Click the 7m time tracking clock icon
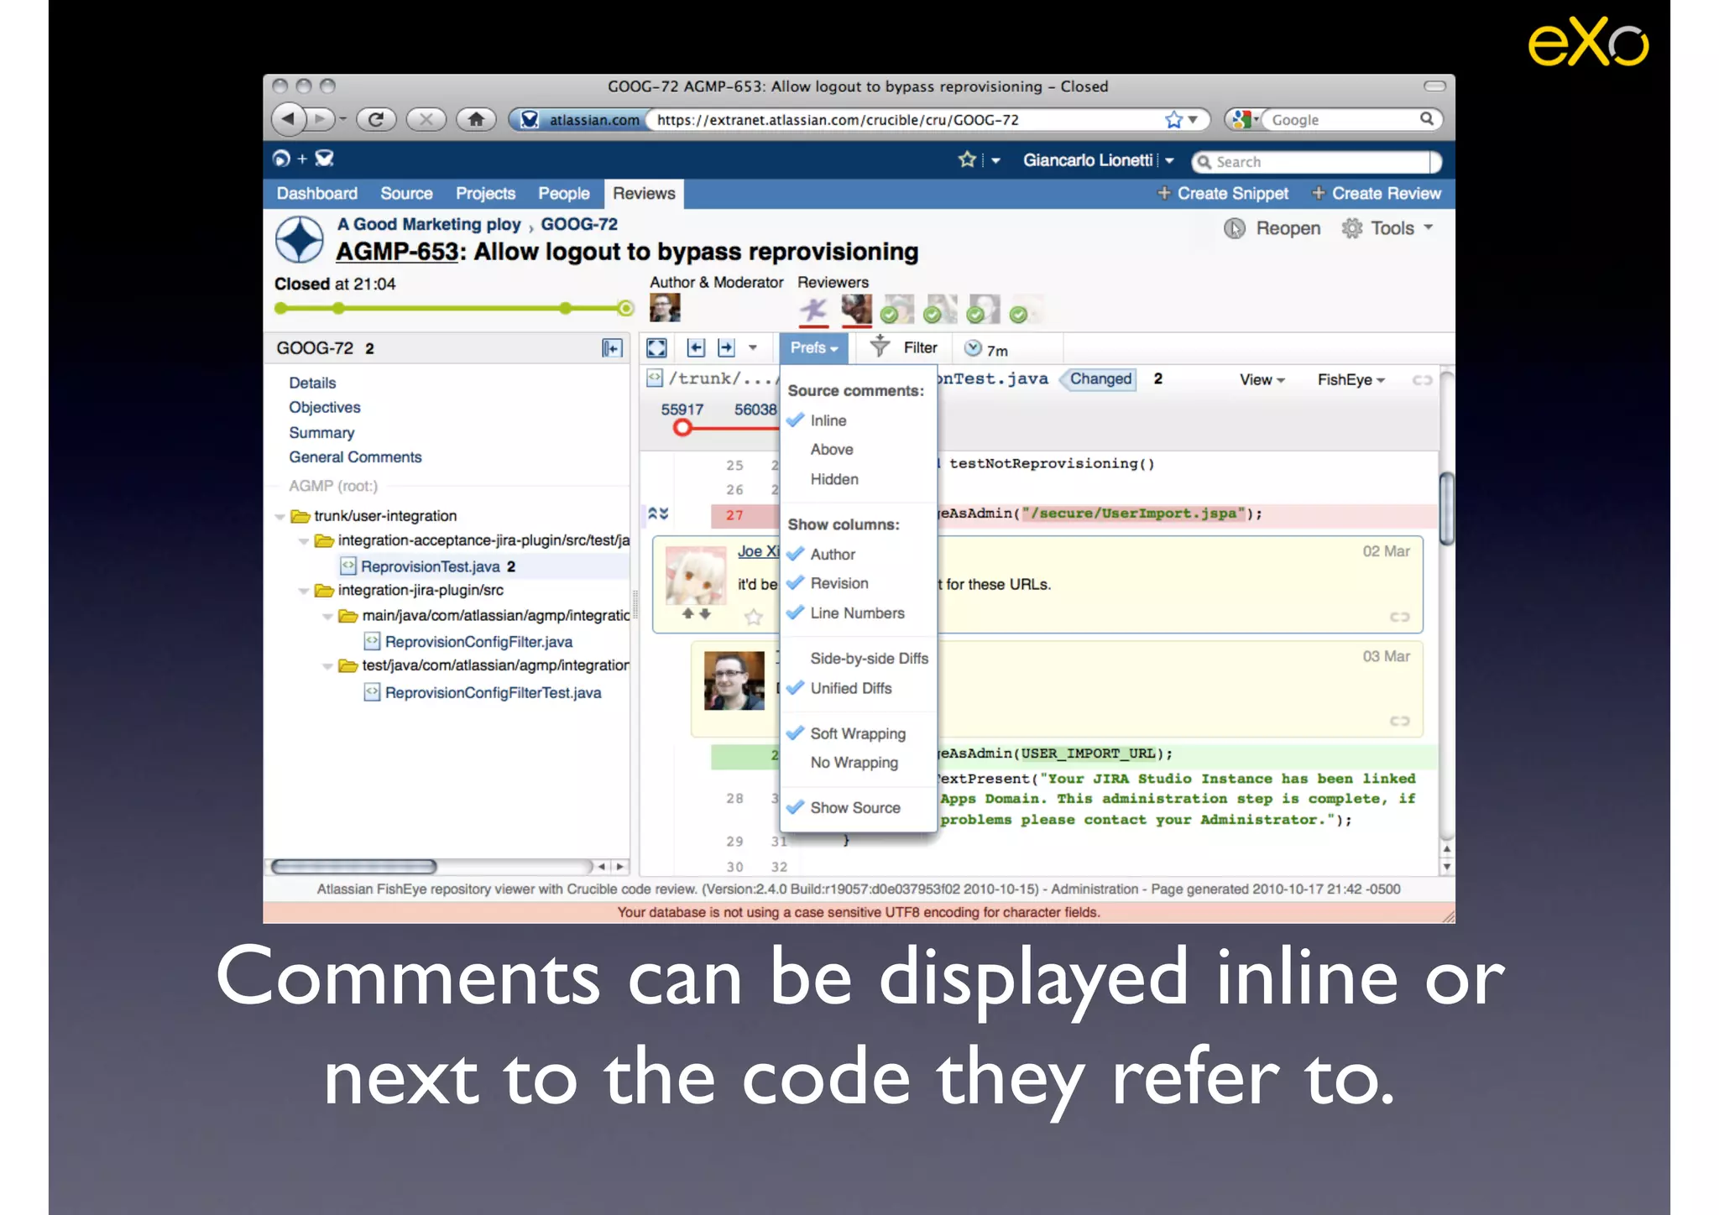The image size is (1719, 1215). (x=973, y=347)
